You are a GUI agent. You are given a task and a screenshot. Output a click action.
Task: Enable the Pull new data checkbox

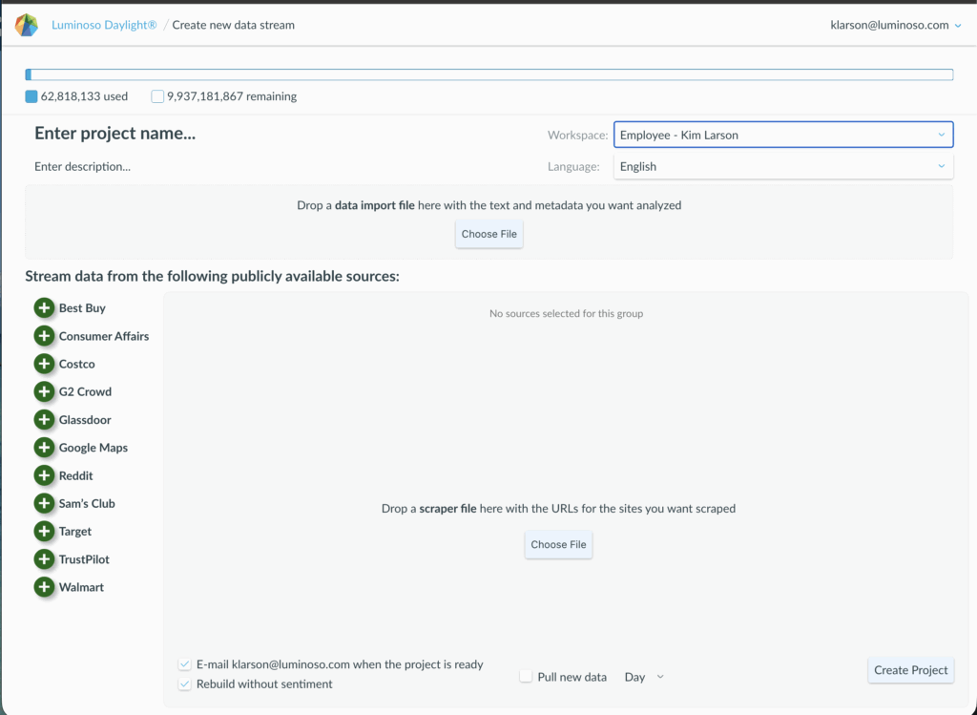point(526,677)
